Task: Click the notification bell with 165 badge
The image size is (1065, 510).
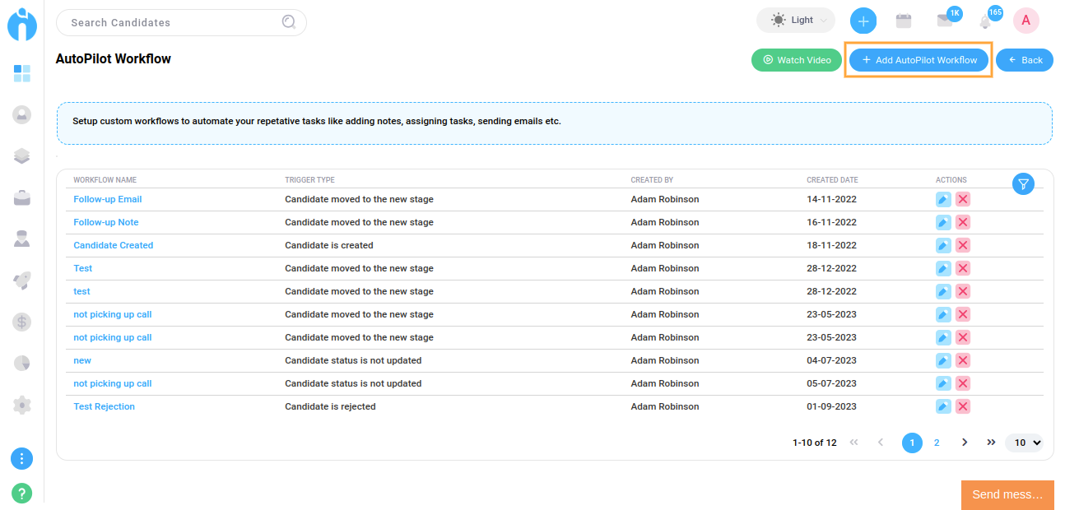Action: pos(985,22)
